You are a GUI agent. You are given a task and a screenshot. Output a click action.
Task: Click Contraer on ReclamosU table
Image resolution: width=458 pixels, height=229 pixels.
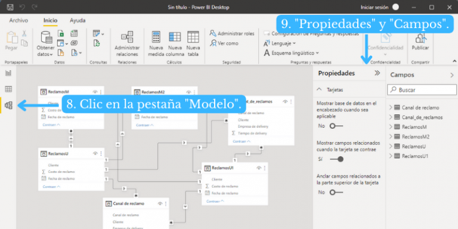click(x=51, y=186)
